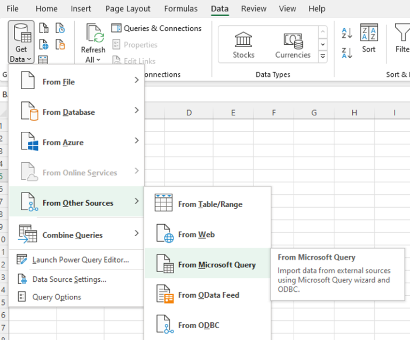Choose From Web in submenu
410x340 pixels.
(208, 233)
